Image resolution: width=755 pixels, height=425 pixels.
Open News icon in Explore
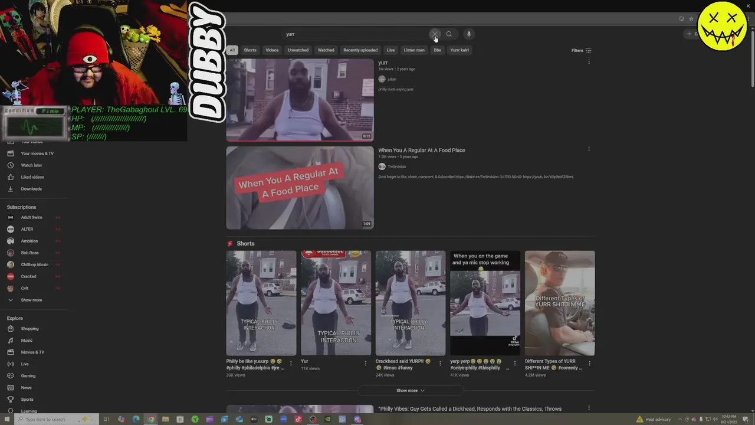coord(10,388)
